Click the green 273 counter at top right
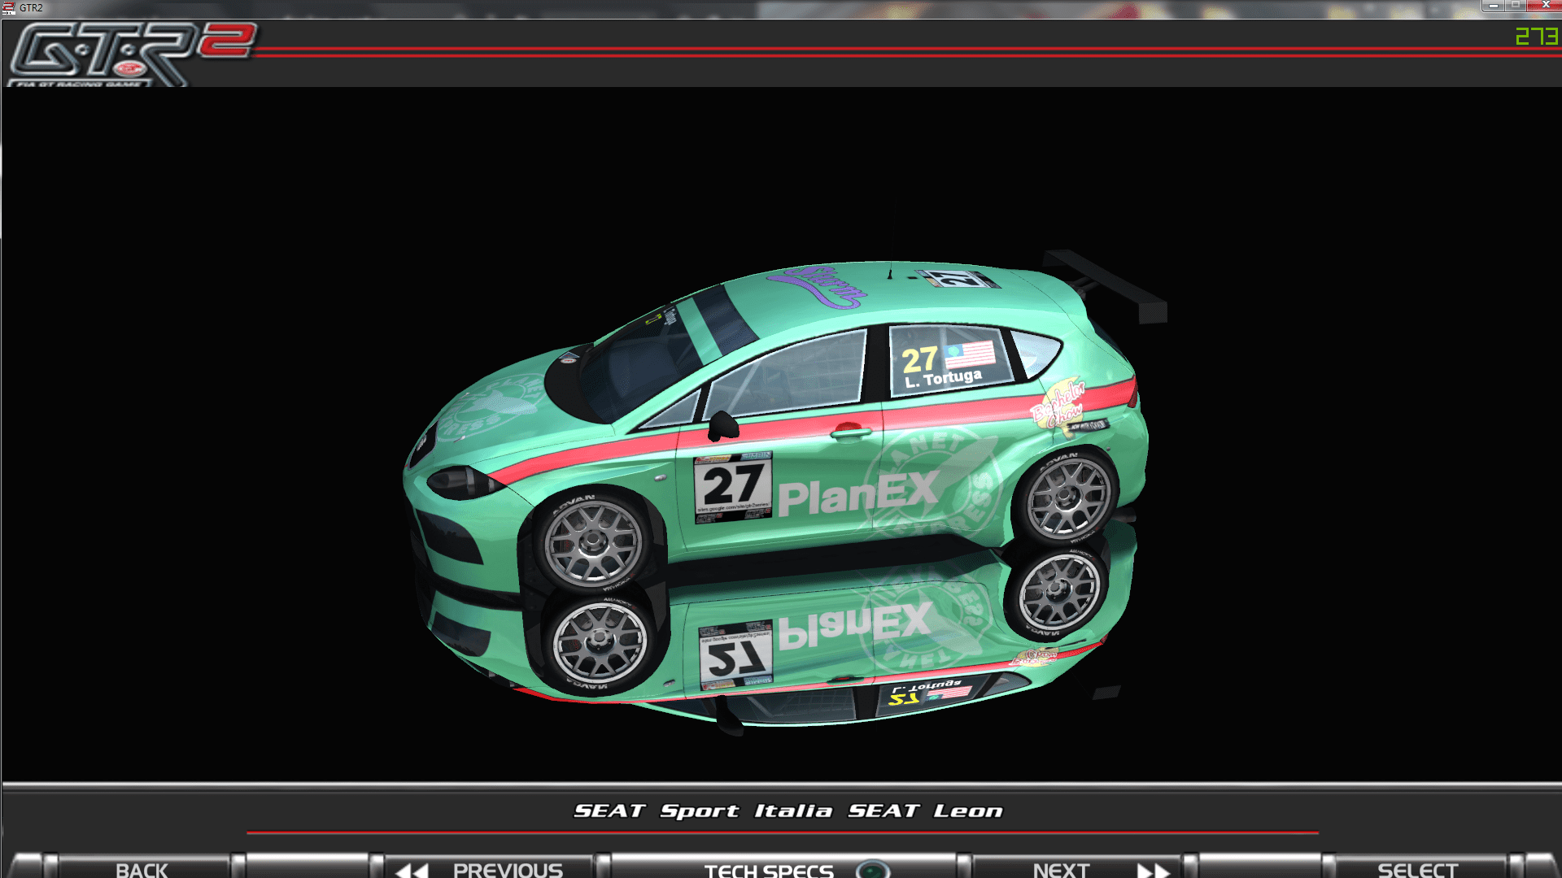This screenshot has height=878, width=1562. 1536,36
